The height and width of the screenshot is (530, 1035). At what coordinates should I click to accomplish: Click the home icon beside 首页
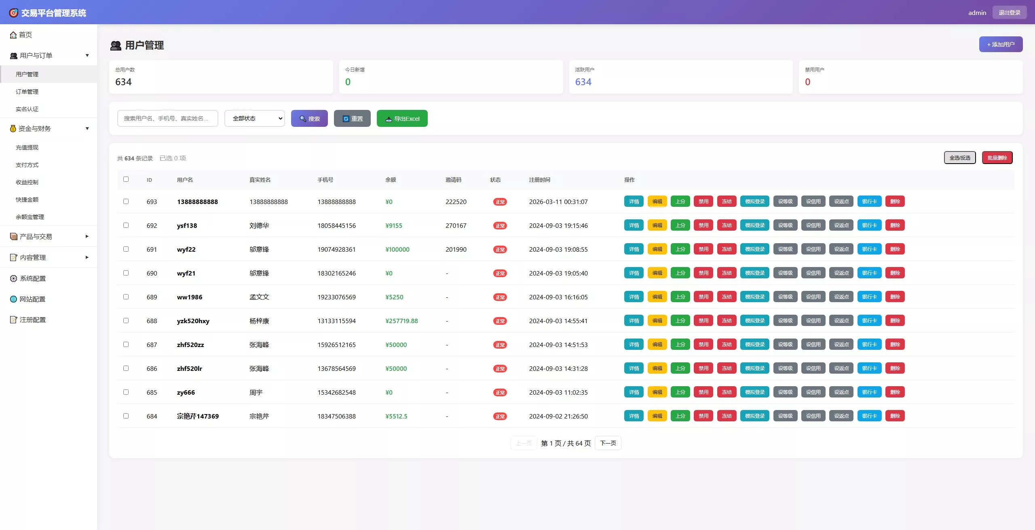(13, 35)
